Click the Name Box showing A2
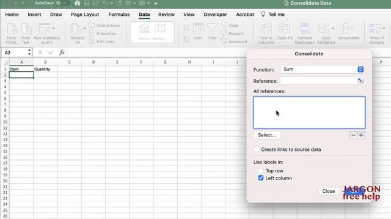The image size is (391, 219). (x=15, y=52)
